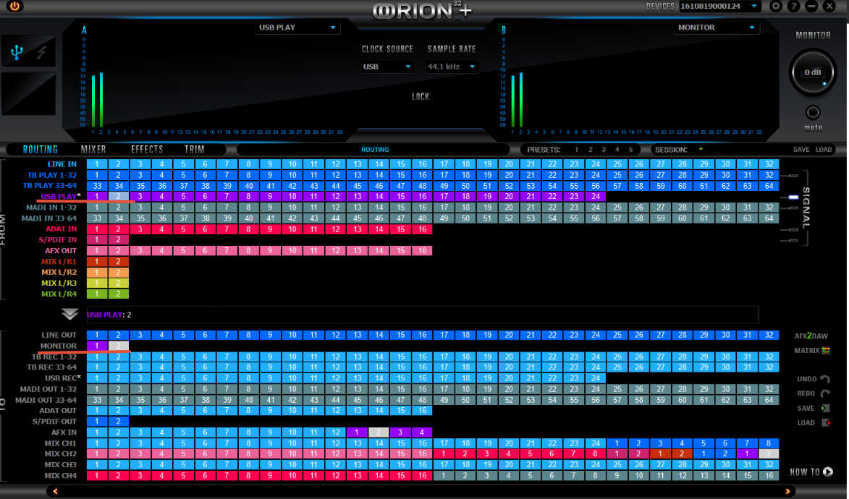Viewport: 849px width, 499px height.
Task: Open the MONITOR meter source dropdown
Action: pyautogui.click(x=717, y=27)
